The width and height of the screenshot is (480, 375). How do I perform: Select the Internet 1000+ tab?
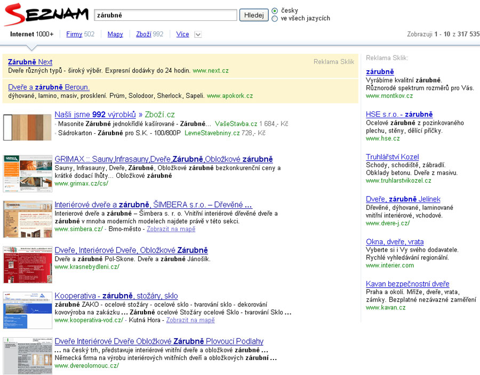(31, 34)
